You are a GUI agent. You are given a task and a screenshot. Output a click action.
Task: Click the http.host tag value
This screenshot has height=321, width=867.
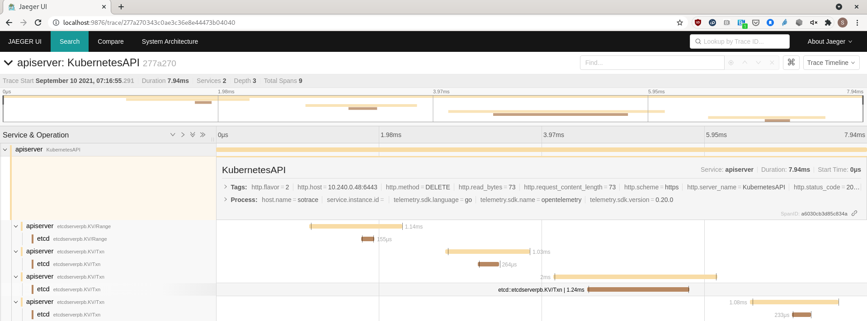pos(353,187)
